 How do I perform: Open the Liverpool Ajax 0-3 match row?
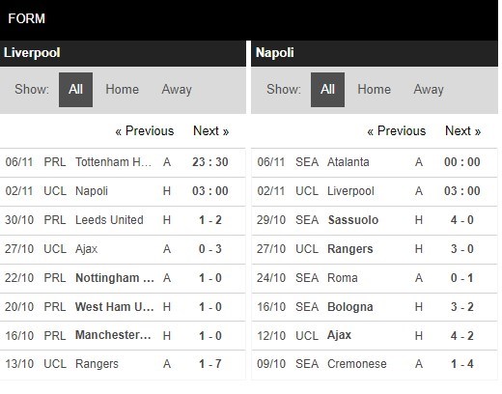[123, 249]
